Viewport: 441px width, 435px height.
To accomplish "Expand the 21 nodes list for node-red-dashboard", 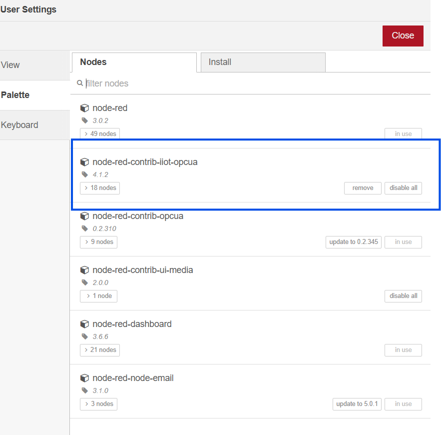I will 100,350.
